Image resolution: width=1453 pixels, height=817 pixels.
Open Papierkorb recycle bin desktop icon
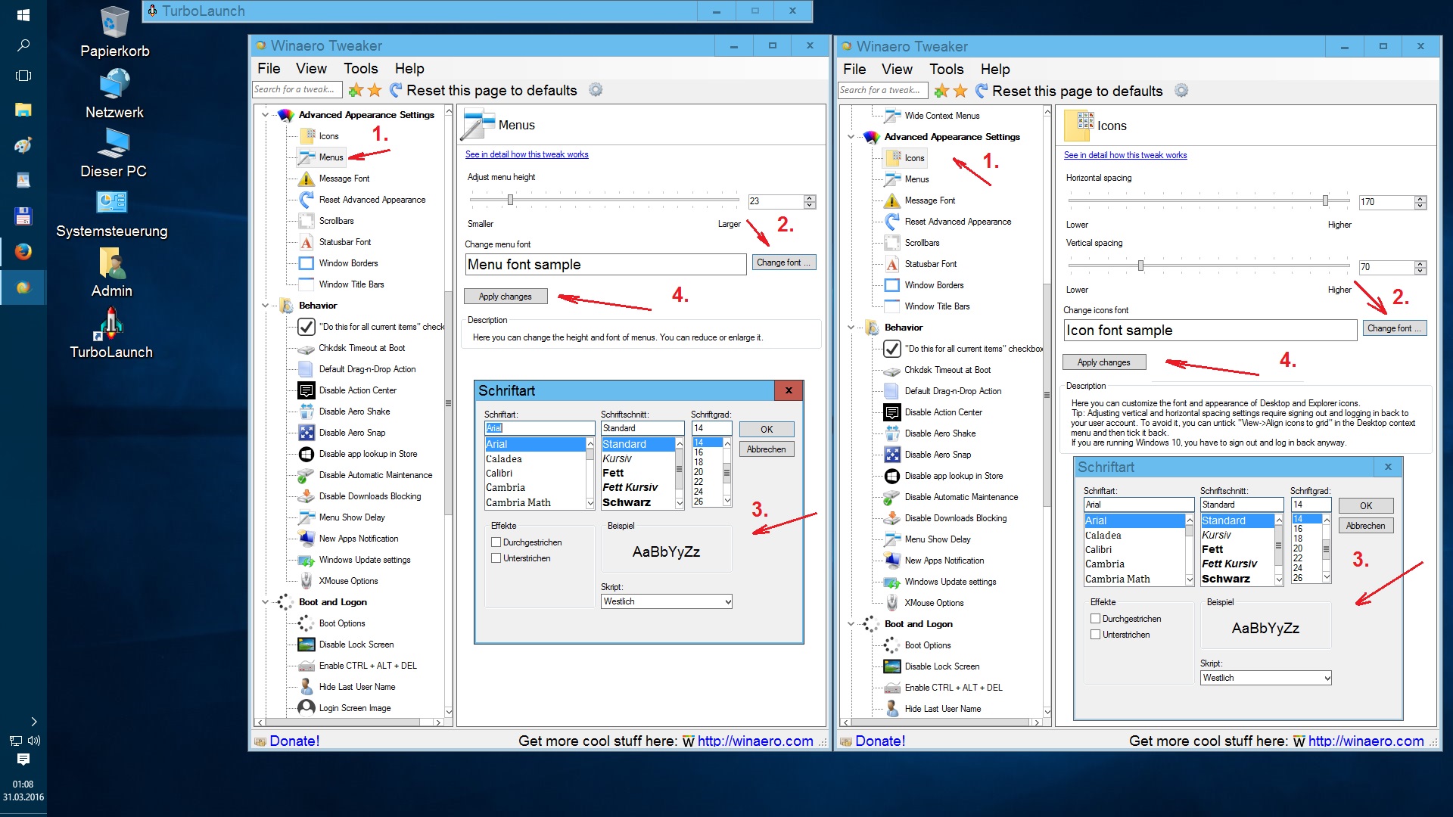114,23
